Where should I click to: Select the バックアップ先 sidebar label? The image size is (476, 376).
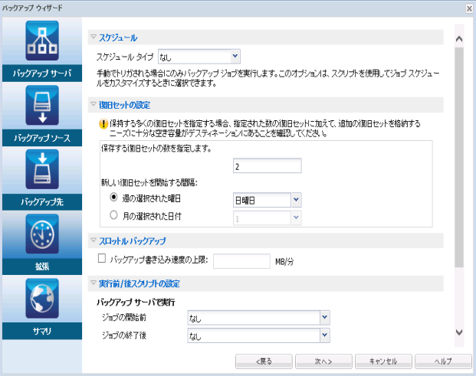(42, 202)
